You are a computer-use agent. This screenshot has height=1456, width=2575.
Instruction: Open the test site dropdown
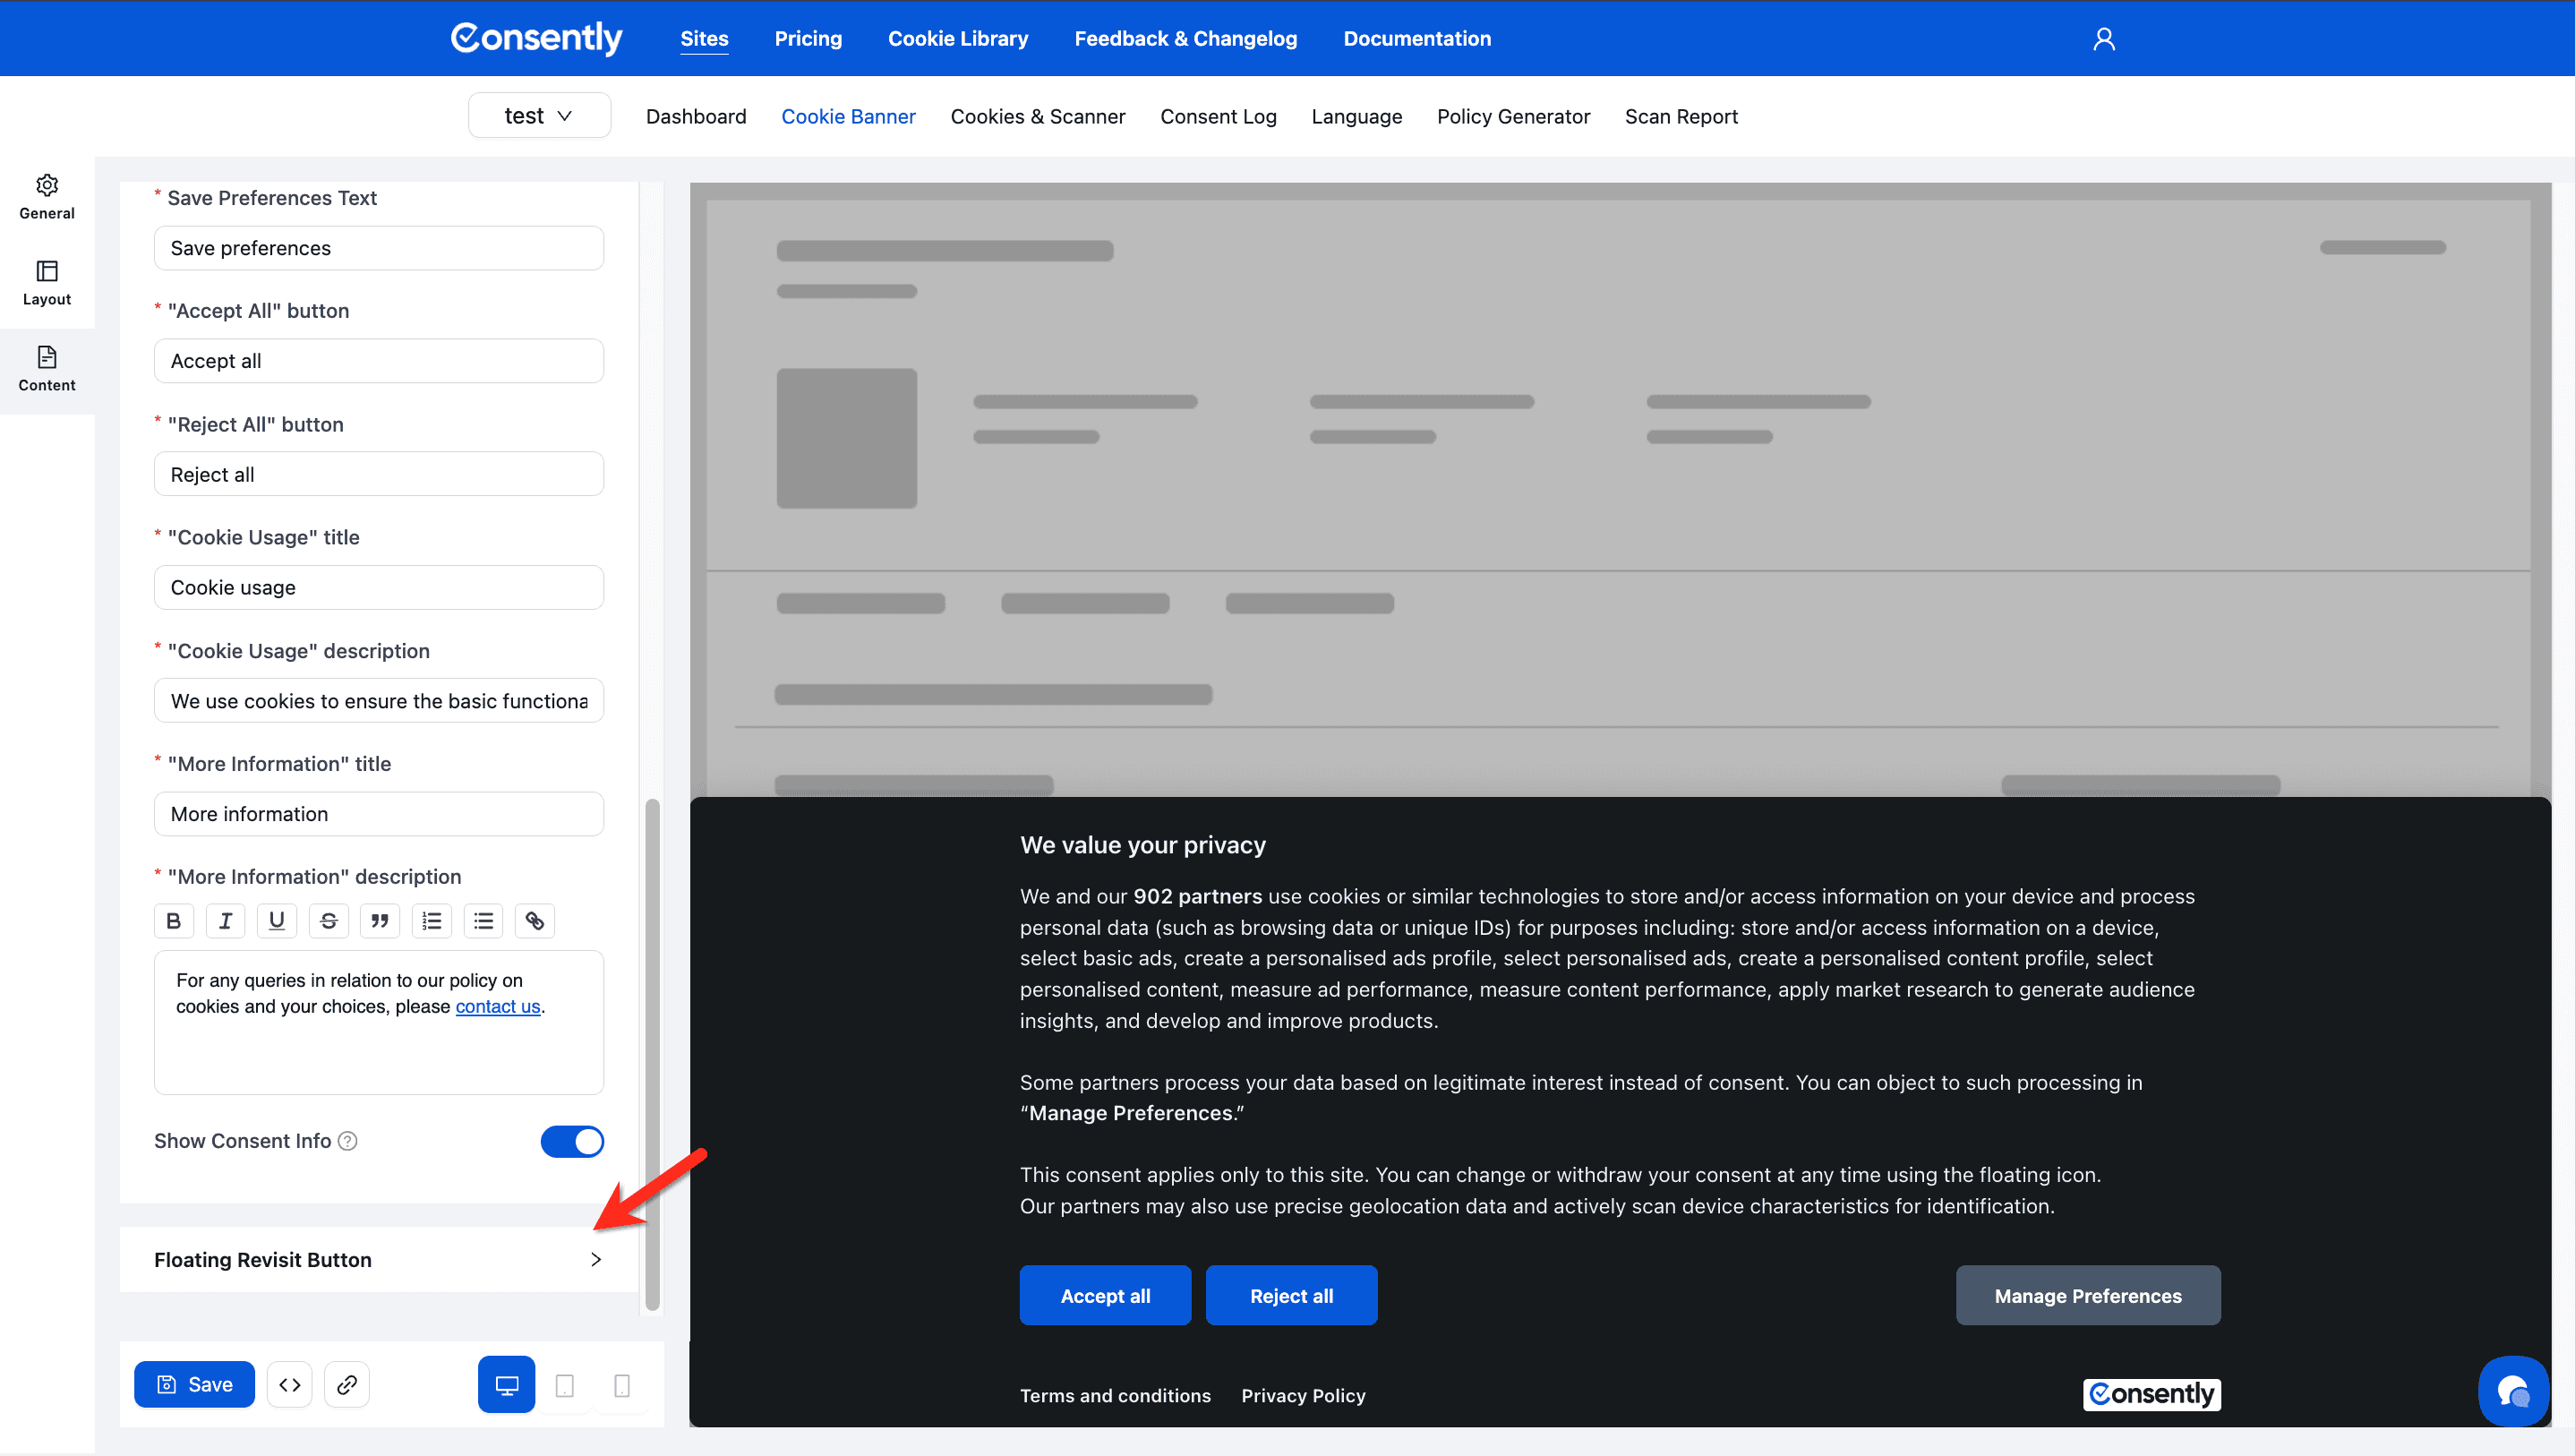point(539,116)
